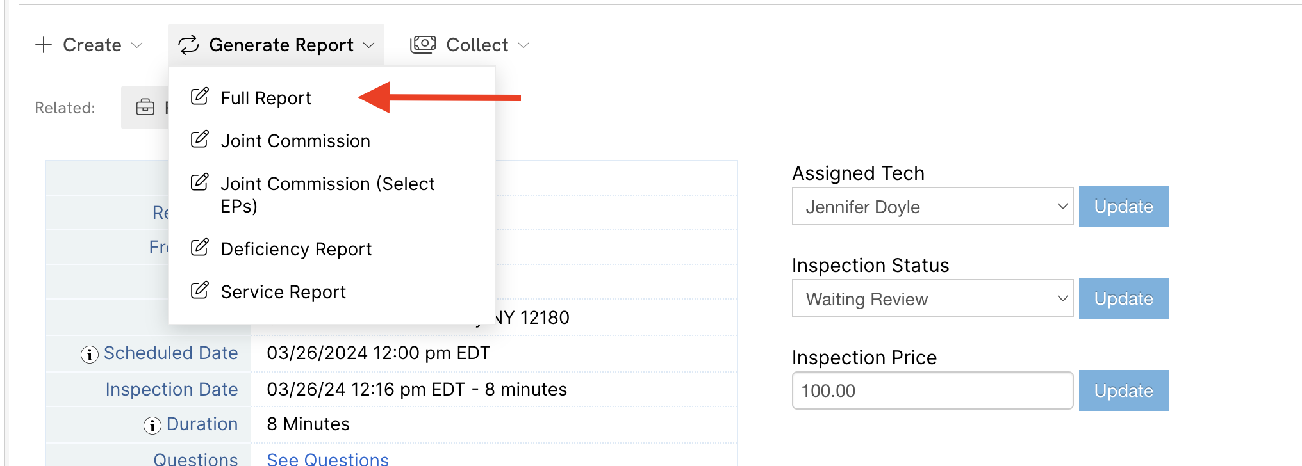Click Update next to Inspection Status
The image size is (1302, 466).
click(x=1123, y=298)
